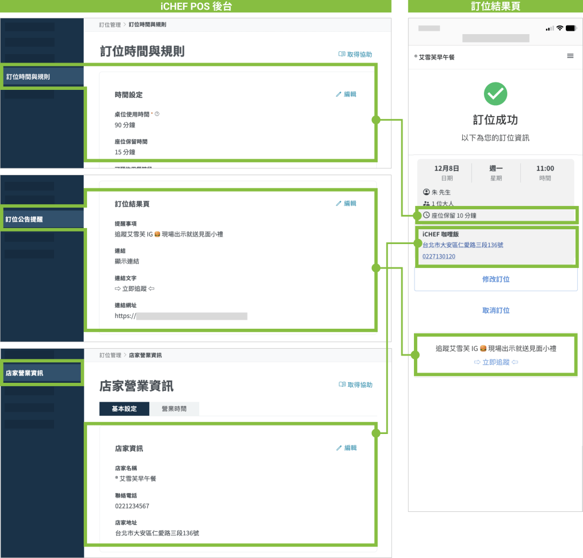Open 店家營業資訊 from the sidebar
Screen dimensions: 583x558
[41, 373]
